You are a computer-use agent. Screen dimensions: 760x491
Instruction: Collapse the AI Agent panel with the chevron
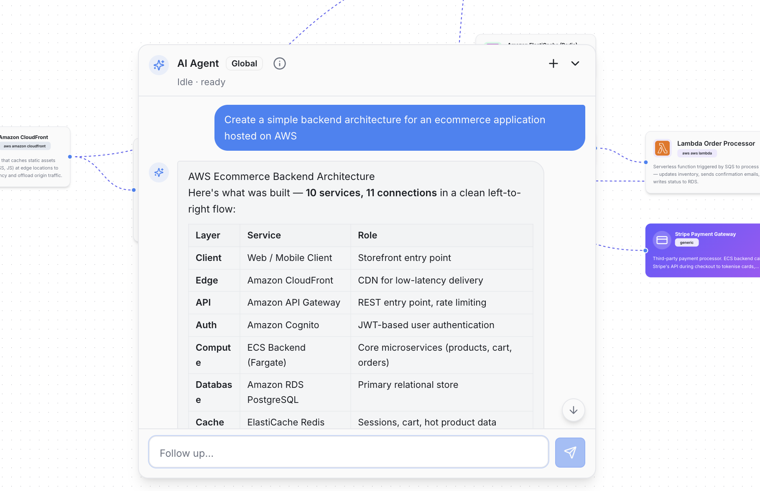click(575, 63)
